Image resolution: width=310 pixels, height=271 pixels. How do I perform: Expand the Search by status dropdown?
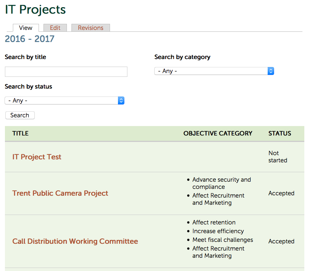64,101
